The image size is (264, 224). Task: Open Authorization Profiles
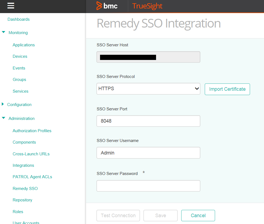pos(32,131)
